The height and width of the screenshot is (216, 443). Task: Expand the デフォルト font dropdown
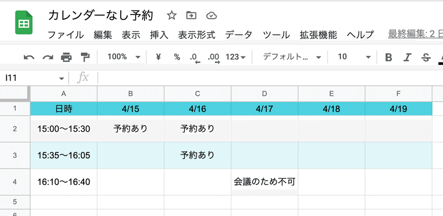(292, 57)
